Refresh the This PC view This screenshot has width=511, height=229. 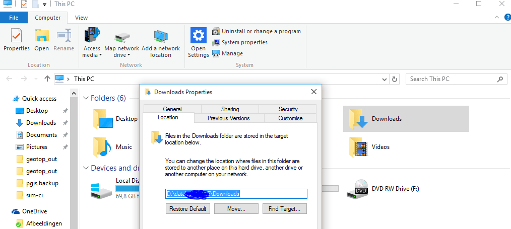pyautogui.click(x=394, y=79)
